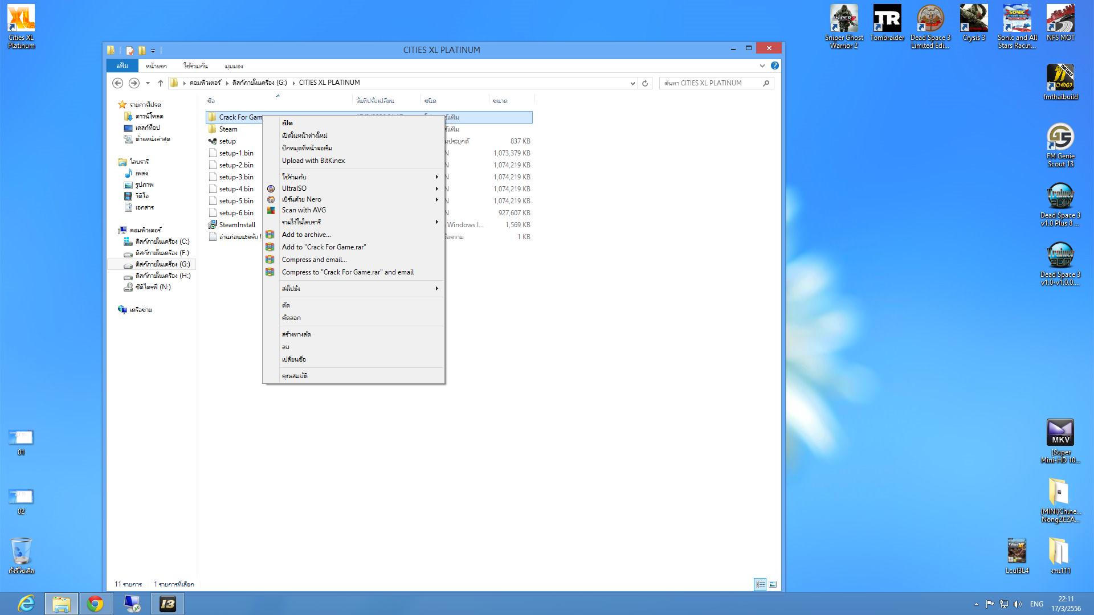Choose Scan with AVG menu entry

click(304, 210)
